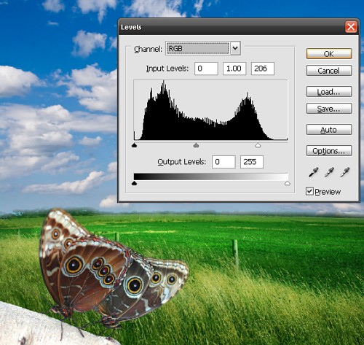
Task: Click the input shadow field showing 0
Action: (206, 69)
